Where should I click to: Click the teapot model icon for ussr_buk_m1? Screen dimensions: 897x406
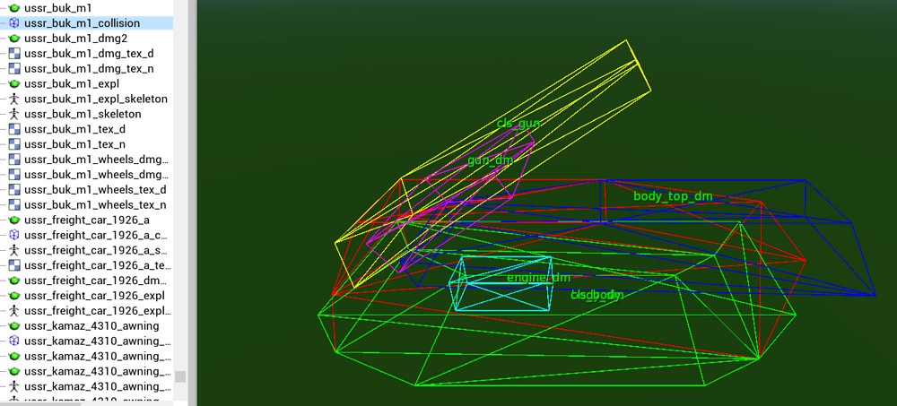[14, 7]
